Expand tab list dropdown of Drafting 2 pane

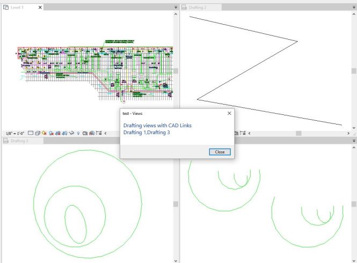[353, 6]
